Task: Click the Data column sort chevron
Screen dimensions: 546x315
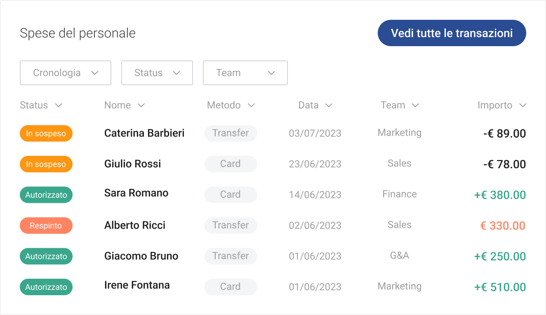Action: point(329,106)
